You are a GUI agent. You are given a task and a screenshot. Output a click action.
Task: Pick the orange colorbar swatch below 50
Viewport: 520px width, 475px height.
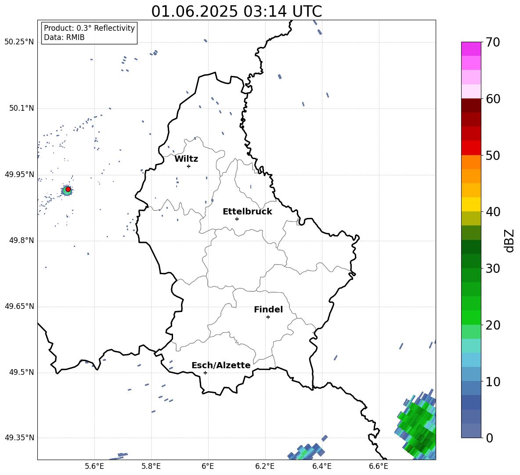(471, 162)
